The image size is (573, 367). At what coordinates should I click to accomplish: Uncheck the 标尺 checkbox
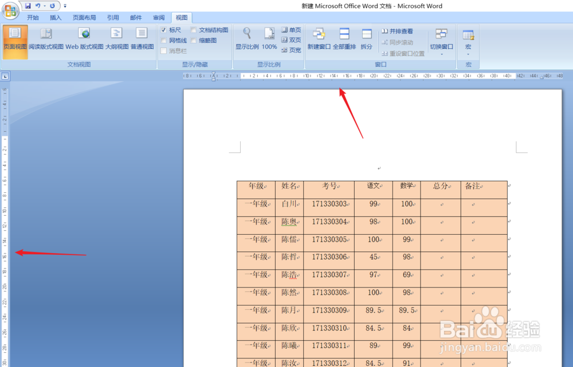click(164, 30)
